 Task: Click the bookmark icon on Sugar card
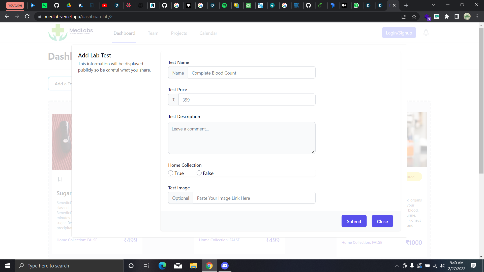[x=60, y=179]
